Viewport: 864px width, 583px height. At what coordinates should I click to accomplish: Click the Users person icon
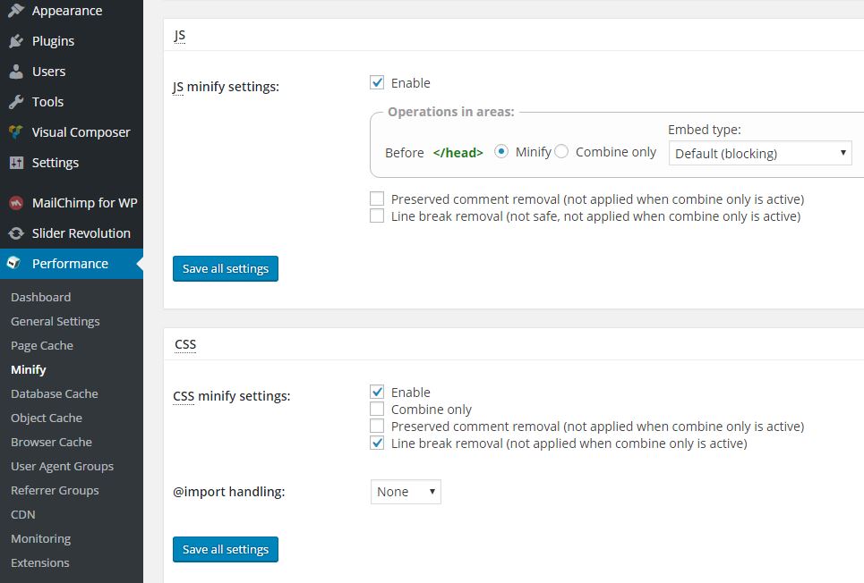pos(15,72)
